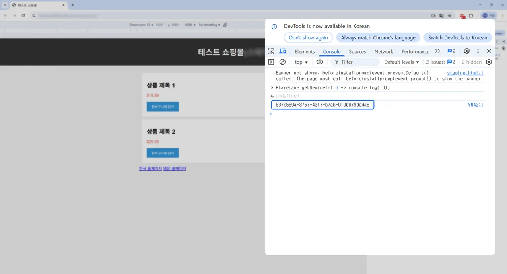Open site information icon in address bar
This screenshot has width=507, height=274.
click(x=34, y=16)
